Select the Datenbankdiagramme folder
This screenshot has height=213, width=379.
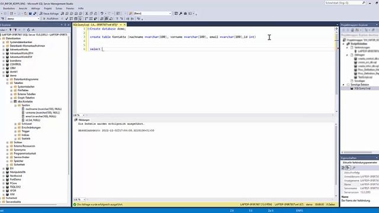click(x=26, y=79)
